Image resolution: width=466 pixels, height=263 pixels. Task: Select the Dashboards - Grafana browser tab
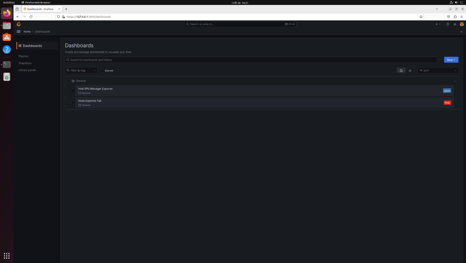tap(42, 9)
